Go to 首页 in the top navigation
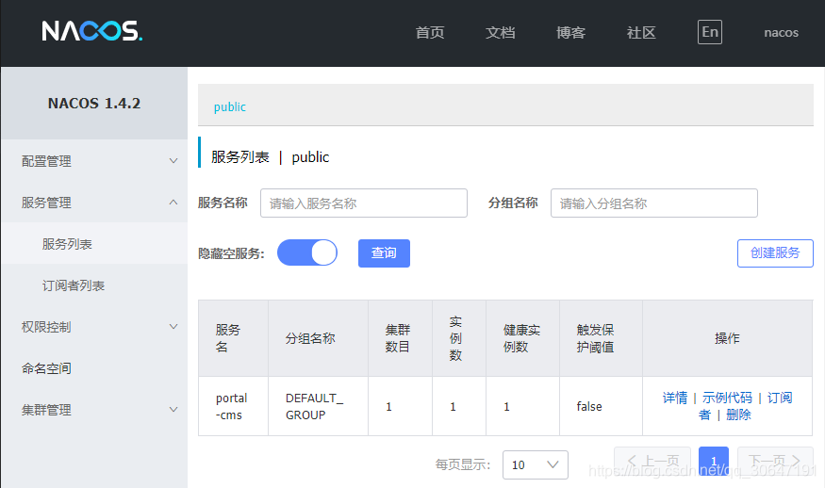The width and height of the screenshot is (825, 488). (429, 33)
